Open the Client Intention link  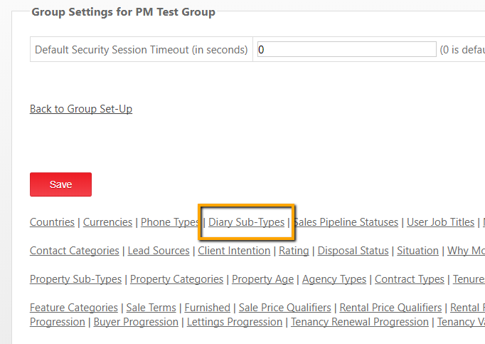pos(234,251)
